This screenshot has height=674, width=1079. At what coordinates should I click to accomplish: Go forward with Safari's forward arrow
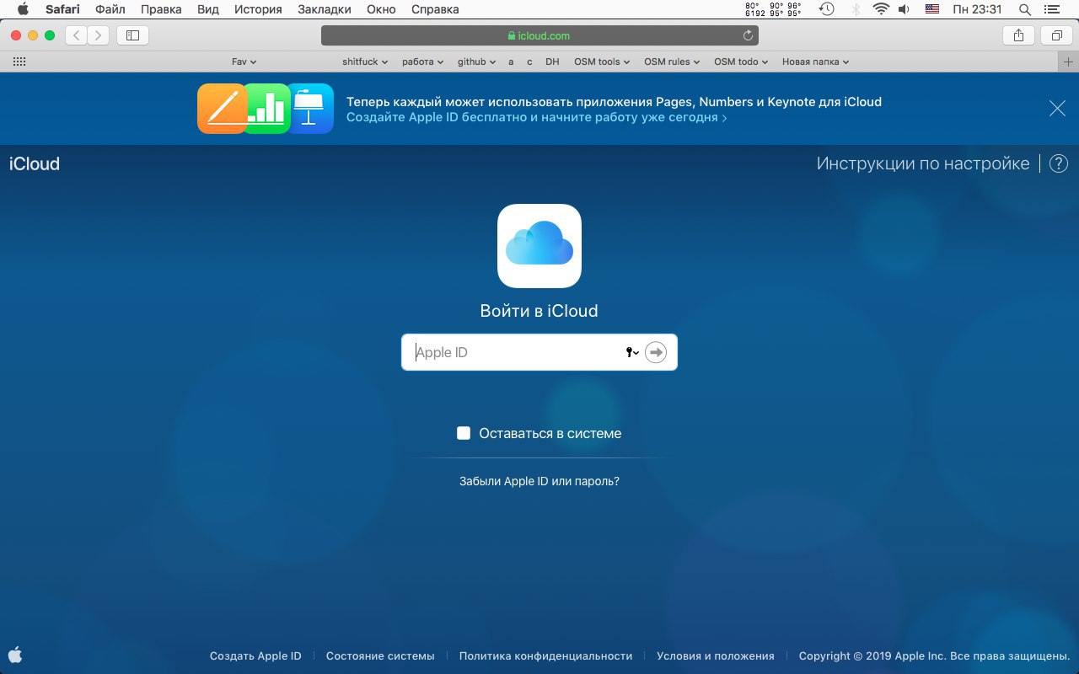coord(99,35)
